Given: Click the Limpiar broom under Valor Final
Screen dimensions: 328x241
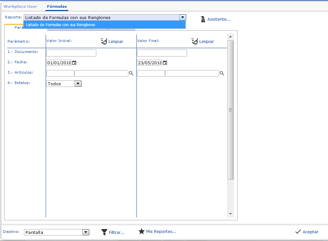Looking at the screenshot, I should (x=195, y=41).
